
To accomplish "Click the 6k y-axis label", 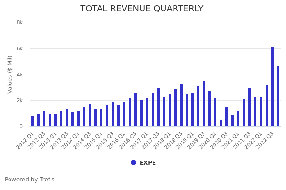I will [20, 48].
